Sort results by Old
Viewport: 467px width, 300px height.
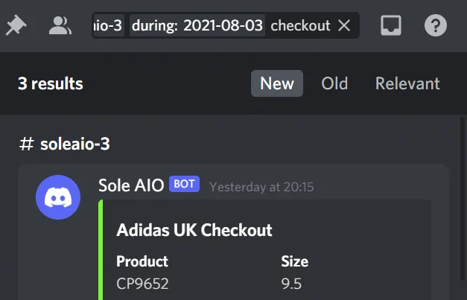(334, 83)
